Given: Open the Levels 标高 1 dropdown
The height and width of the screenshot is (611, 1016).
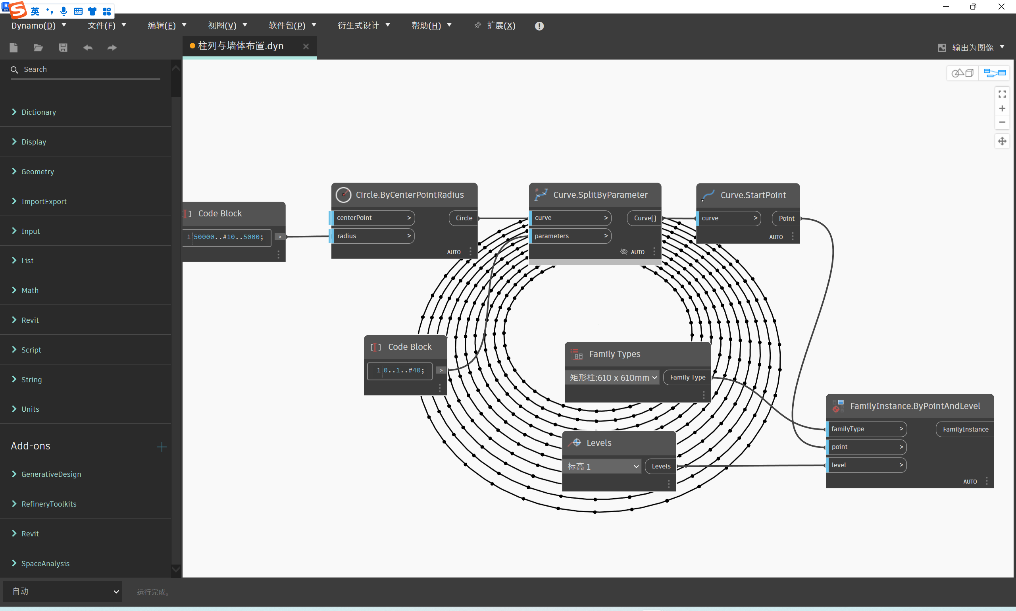Looking at the screenshot, I should pos(602,466).
